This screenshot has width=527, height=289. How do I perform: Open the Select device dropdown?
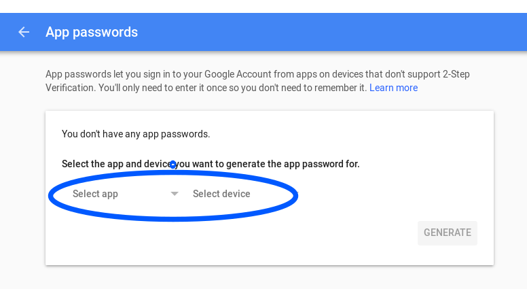click(221, 194)
